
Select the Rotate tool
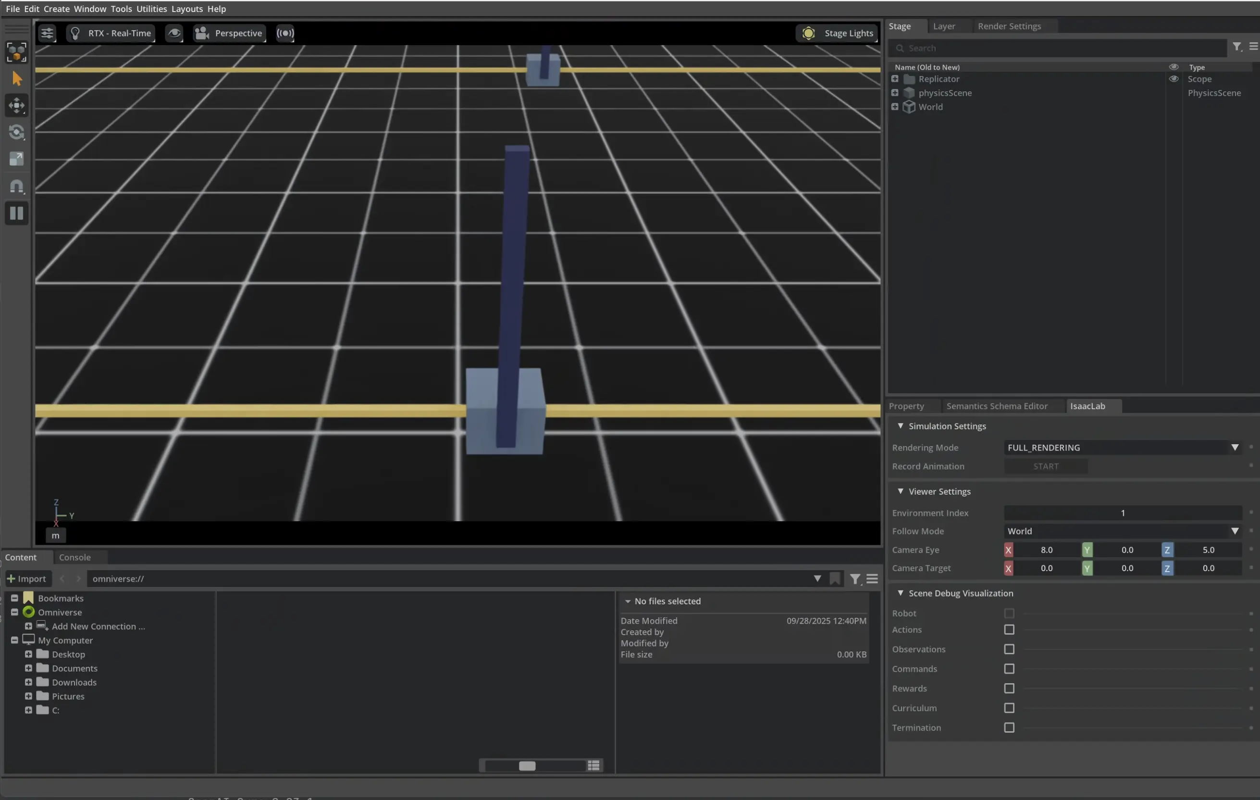click(16, 133)
